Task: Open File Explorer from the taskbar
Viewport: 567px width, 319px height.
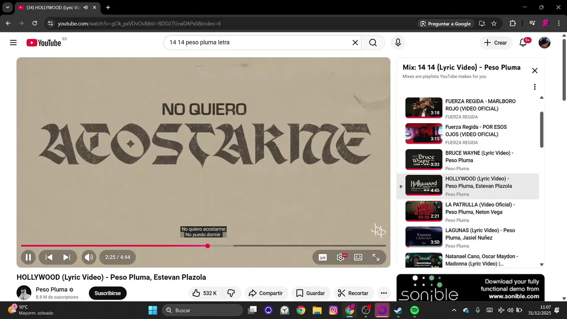Action: [x=317, y=310]
